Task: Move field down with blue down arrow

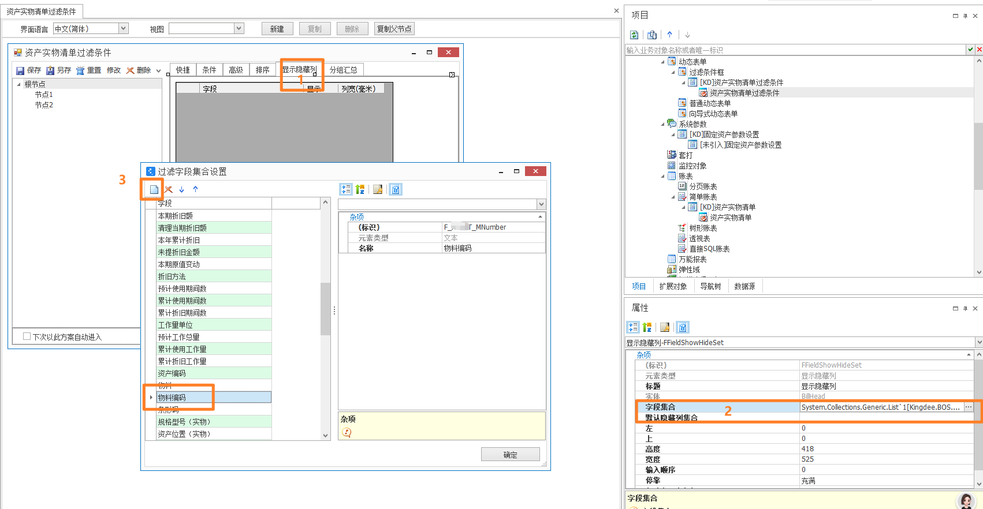Action: click(x=182, y=189)
